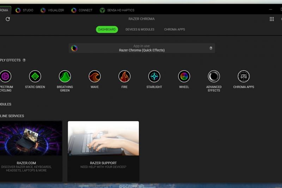This screenshot has height=188, width=282.
Task: Go to Sensa HD Haptics tab
Action: (117, 10)
